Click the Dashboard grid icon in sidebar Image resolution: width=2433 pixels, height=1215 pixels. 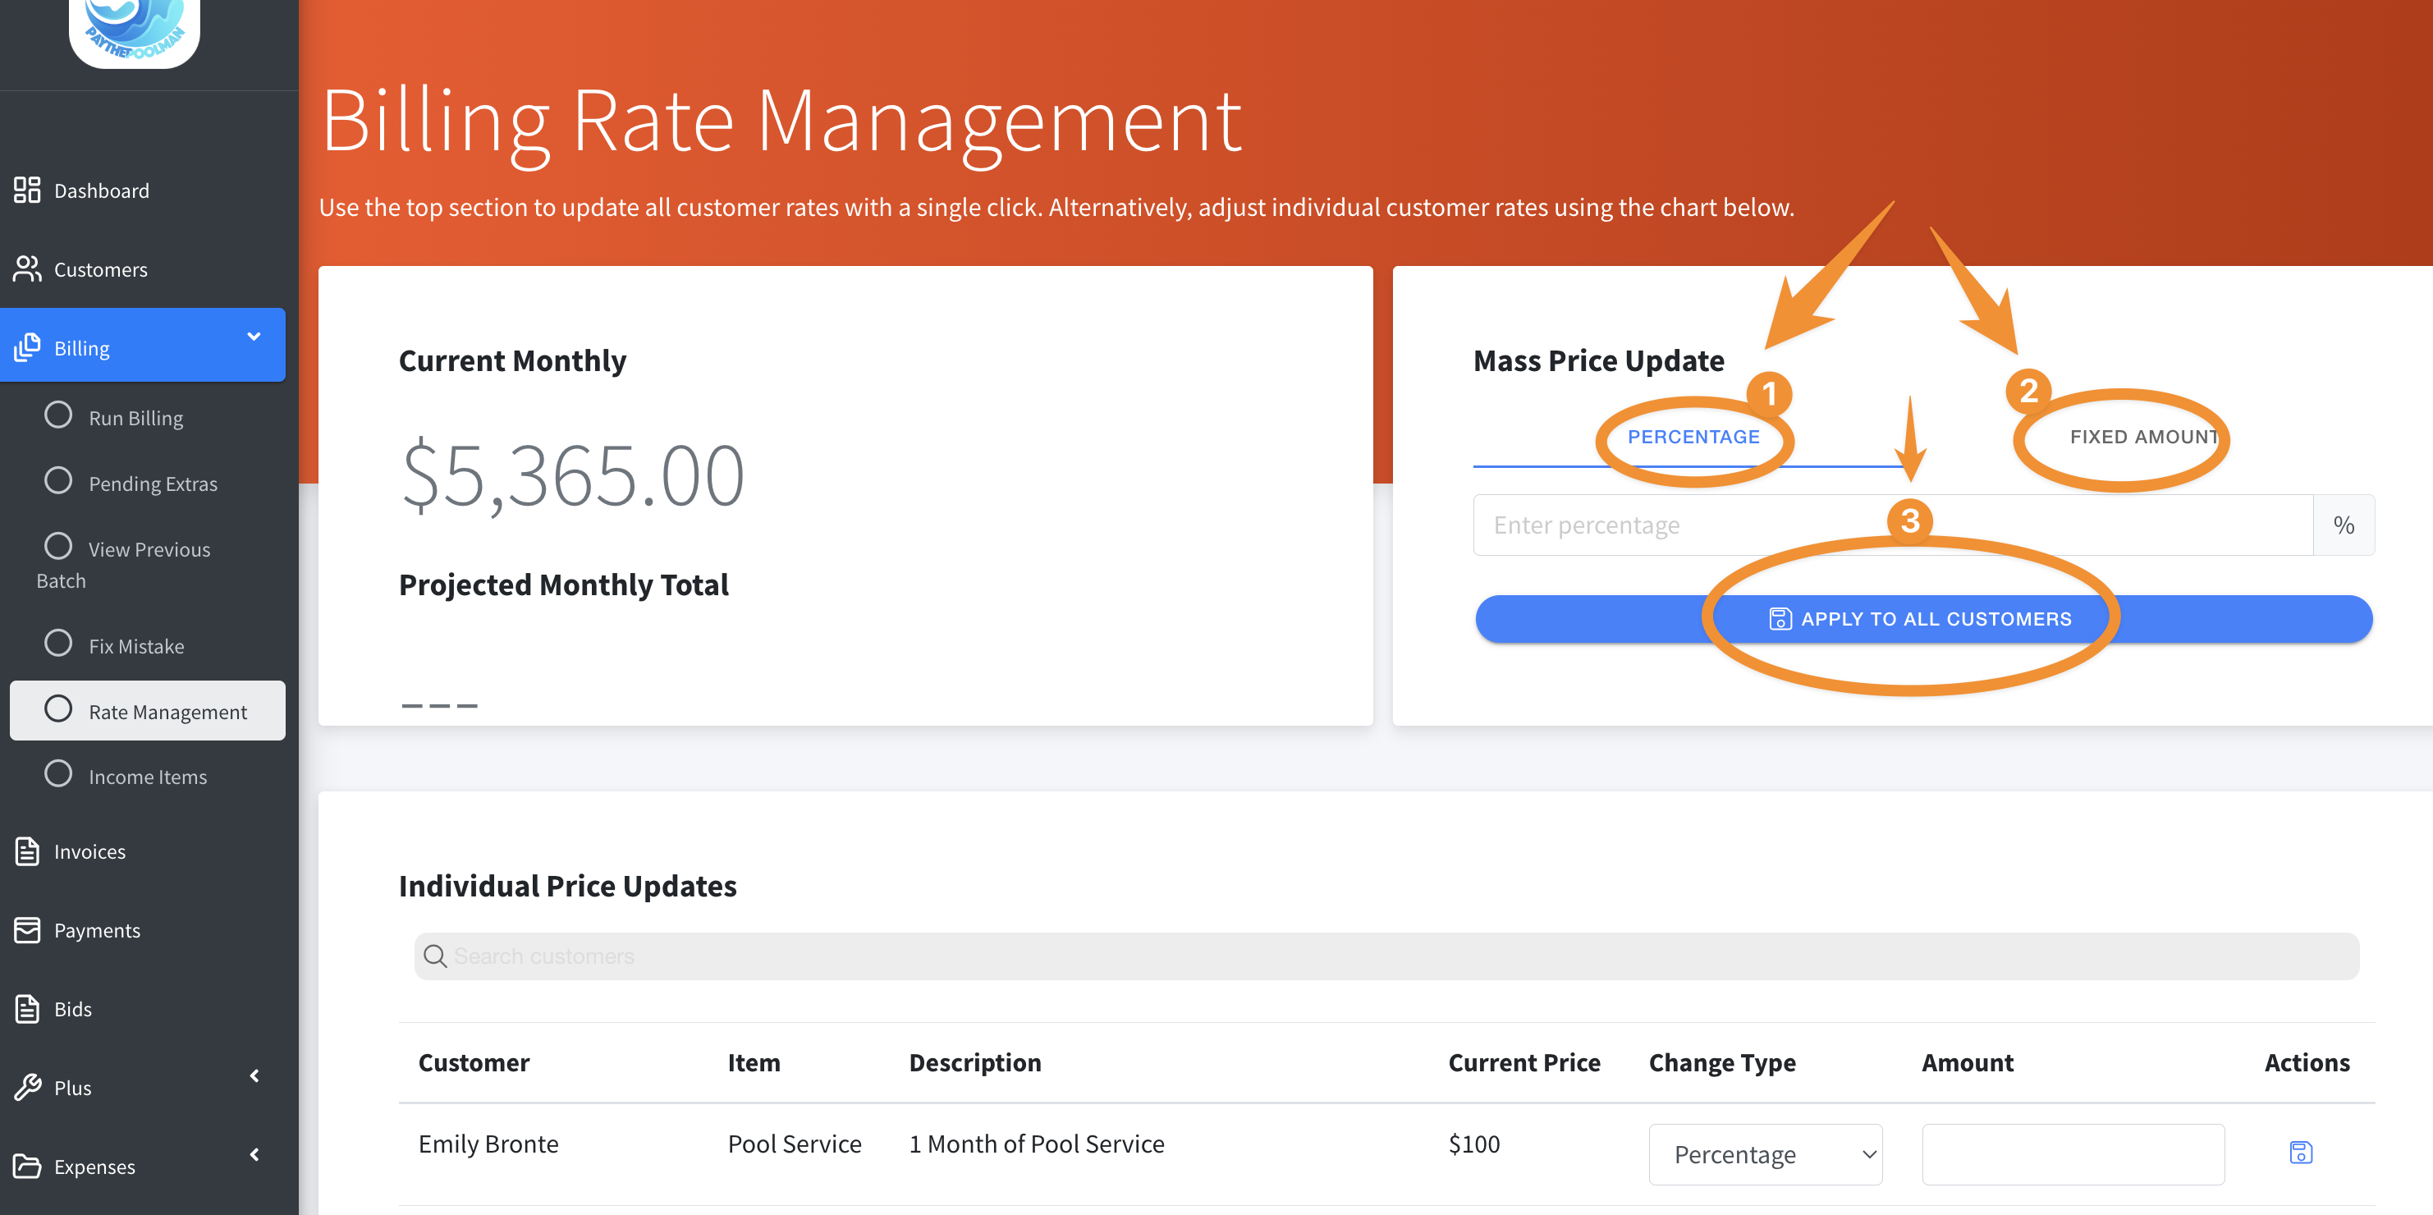[x=26, y=190]
